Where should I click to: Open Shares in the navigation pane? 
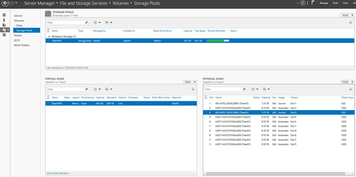point(18,35)
